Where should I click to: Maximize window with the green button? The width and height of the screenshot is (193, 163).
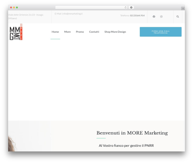click(17, 8)
